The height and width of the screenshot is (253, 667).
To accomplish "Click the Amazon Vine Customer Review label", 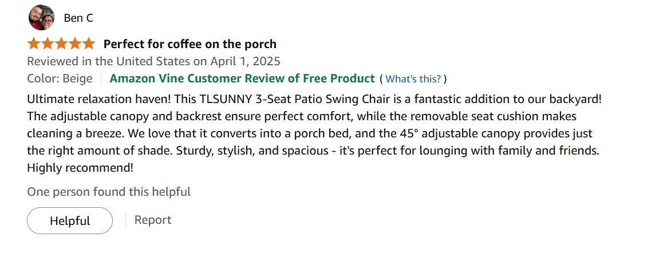I will 242,78.
